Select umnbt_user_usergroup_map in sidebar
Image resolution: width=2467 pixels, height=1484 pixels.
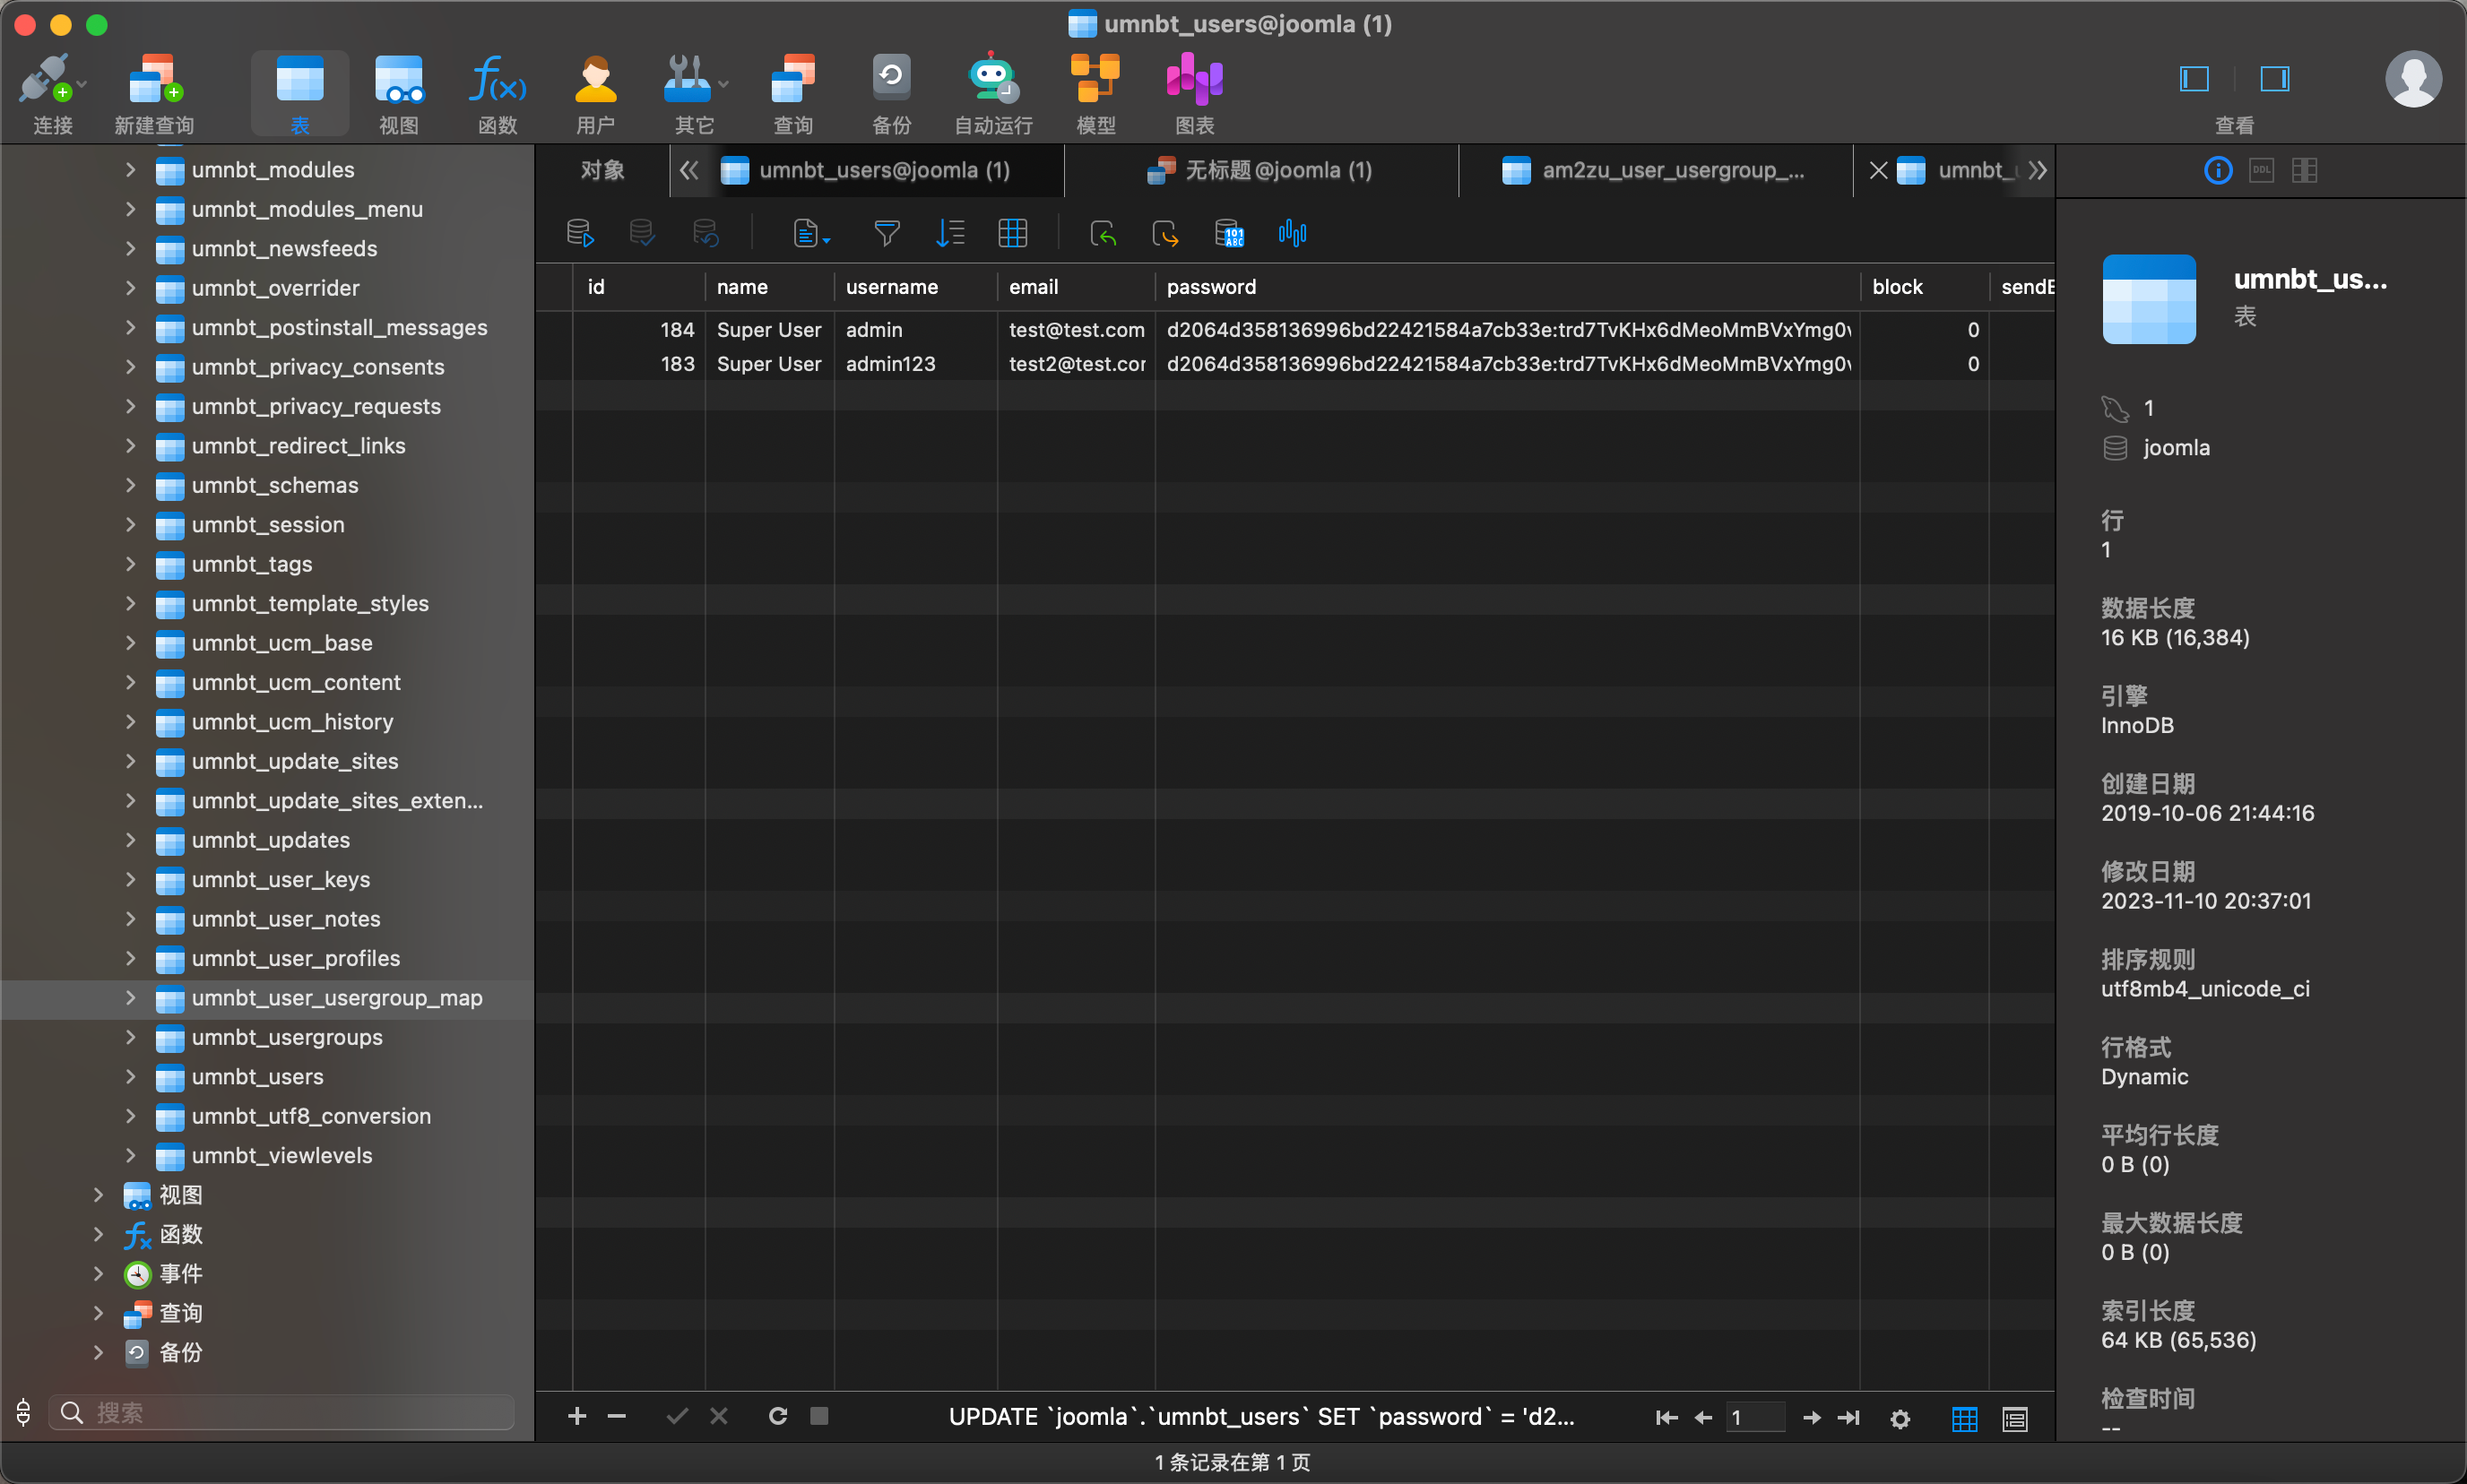[x=266, y=997]
